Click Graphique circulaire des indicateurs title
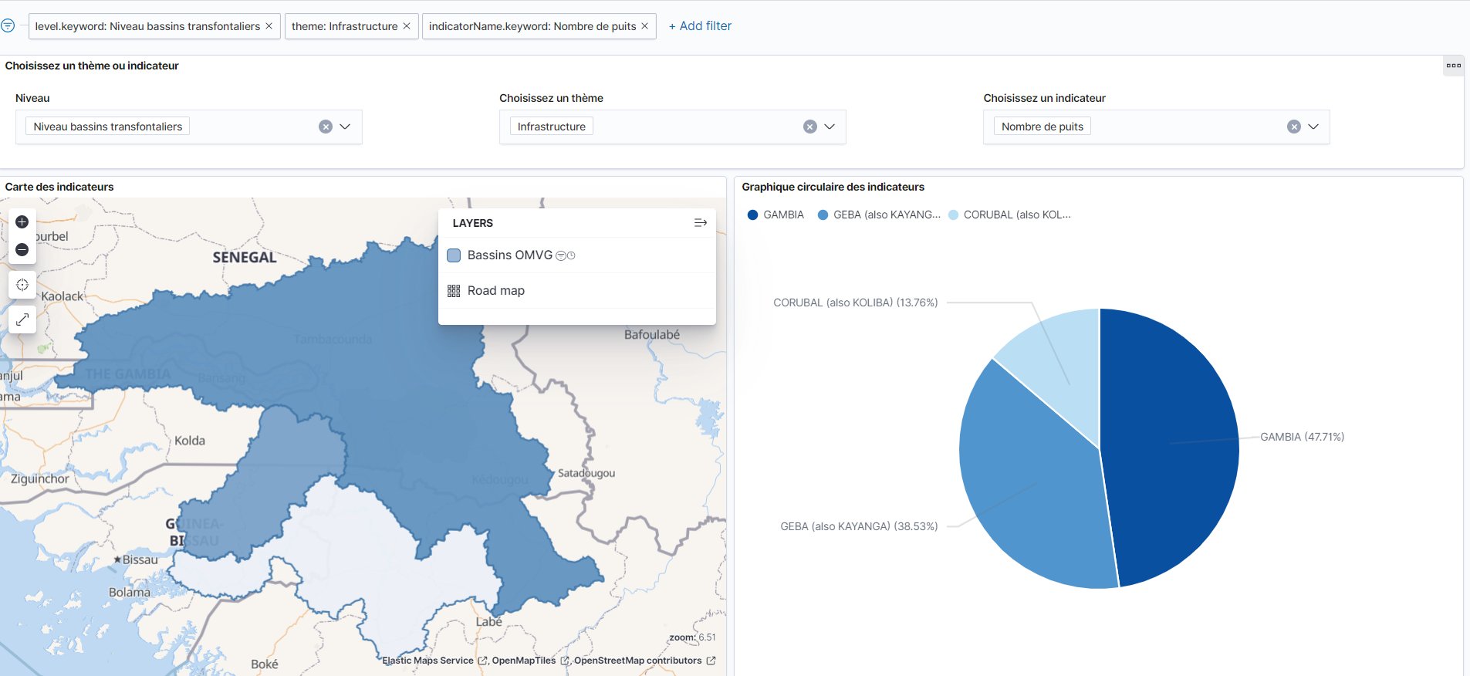This screenshot has width=1470, height=676. pos(833,187)
